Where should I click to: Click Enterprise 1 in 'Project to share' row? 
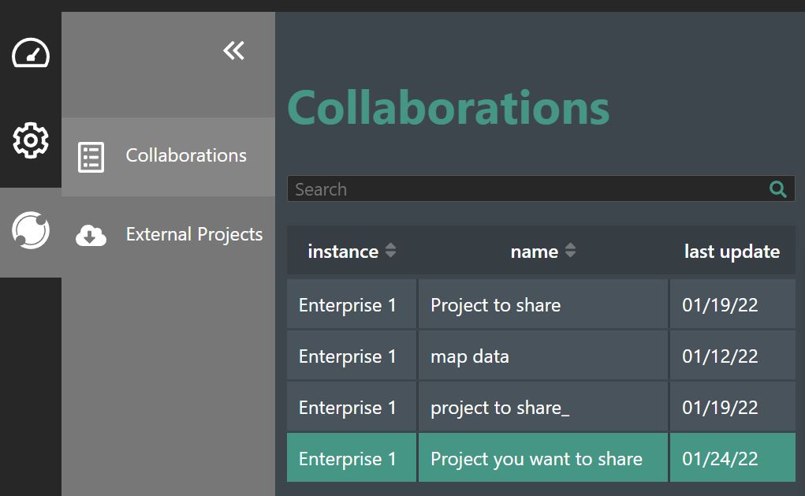(352, 304)
